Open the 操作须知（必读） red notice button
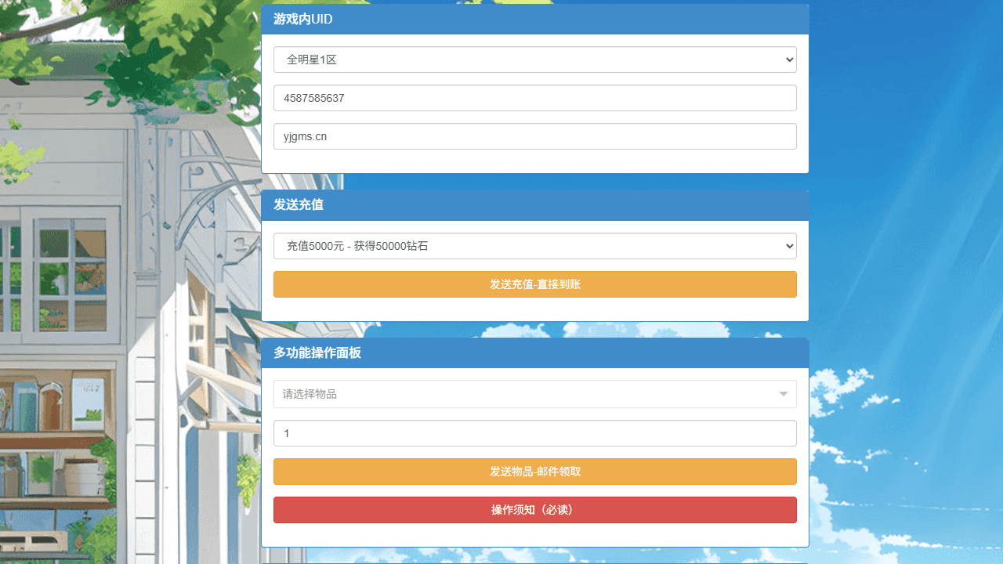 535,509
